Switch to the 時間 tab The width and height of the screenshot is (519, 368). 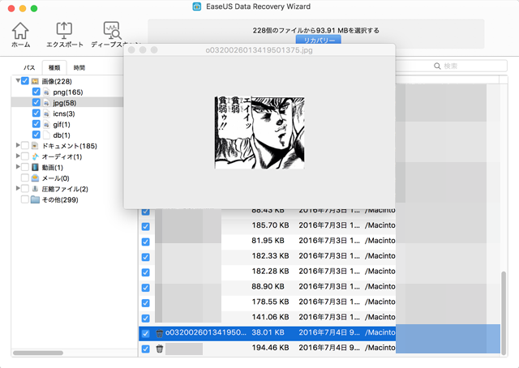tap(79, 67)
